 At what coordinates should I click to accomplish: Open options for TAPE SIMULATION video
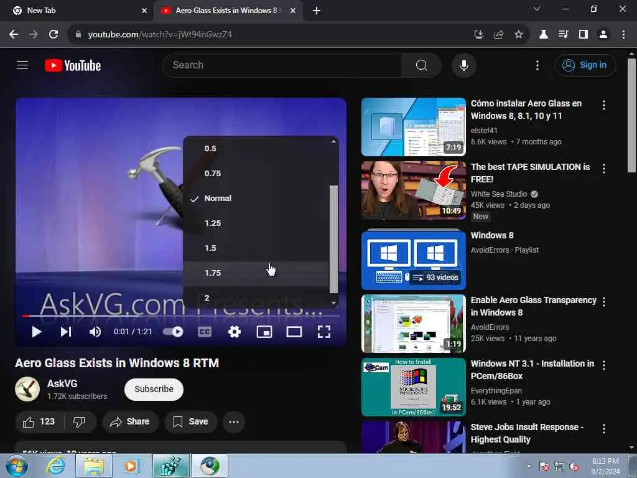point(604,169)
